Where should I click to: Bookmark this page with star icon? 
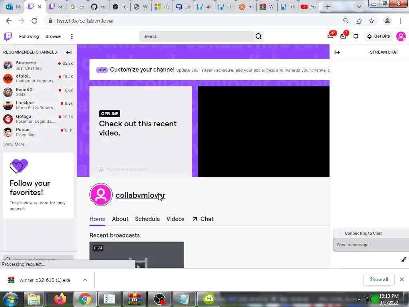371,21
